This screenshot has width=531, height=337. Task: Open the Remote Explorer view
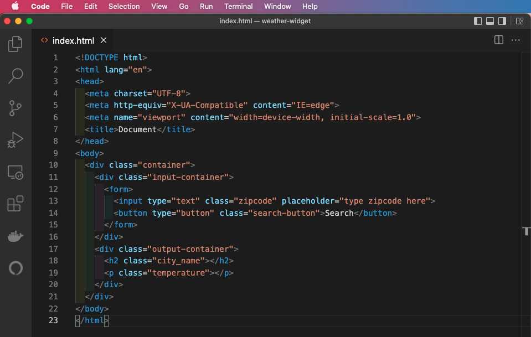[15, 172]
